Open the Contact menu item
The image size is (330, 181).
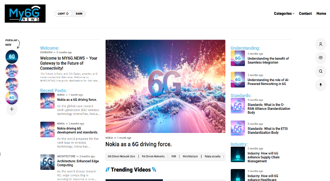pos(305,14)
